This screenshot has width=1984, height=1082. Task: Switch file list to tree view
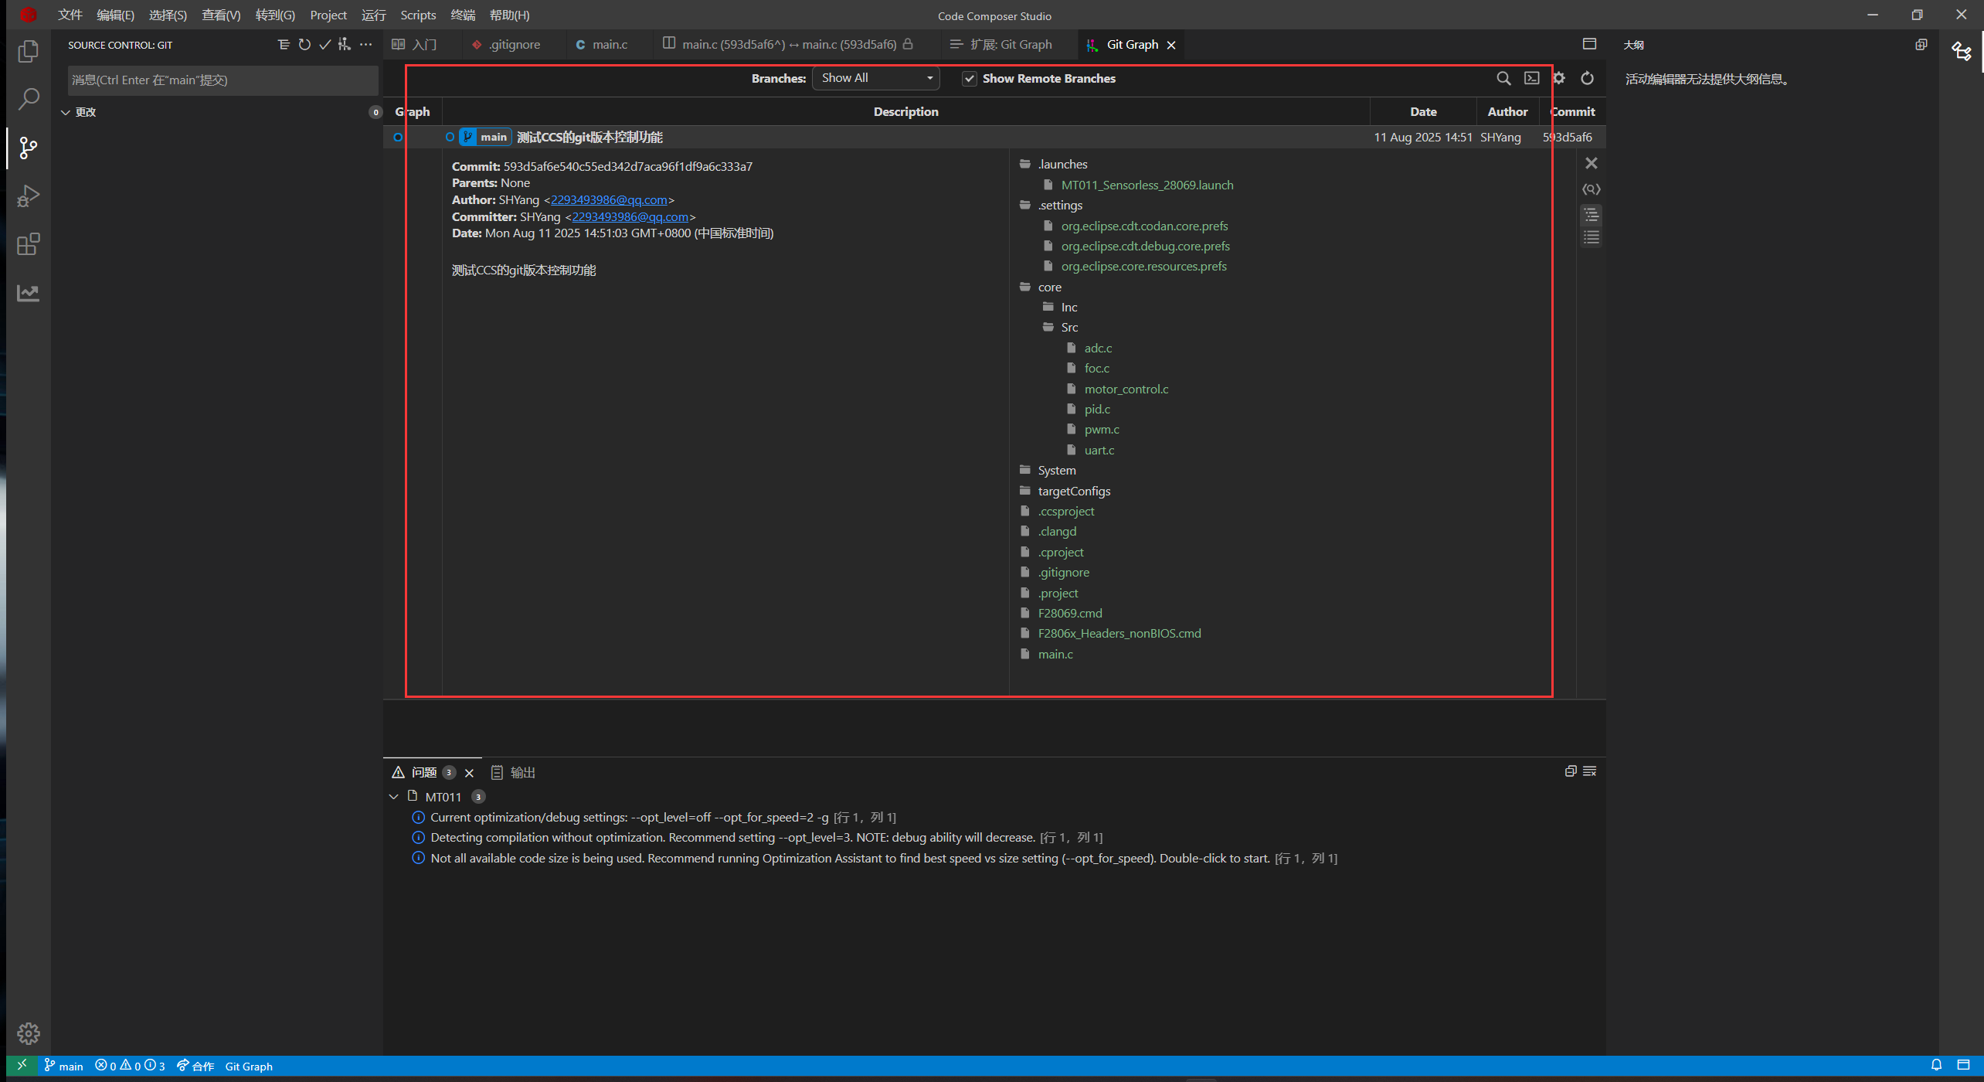click(1591, 214)
